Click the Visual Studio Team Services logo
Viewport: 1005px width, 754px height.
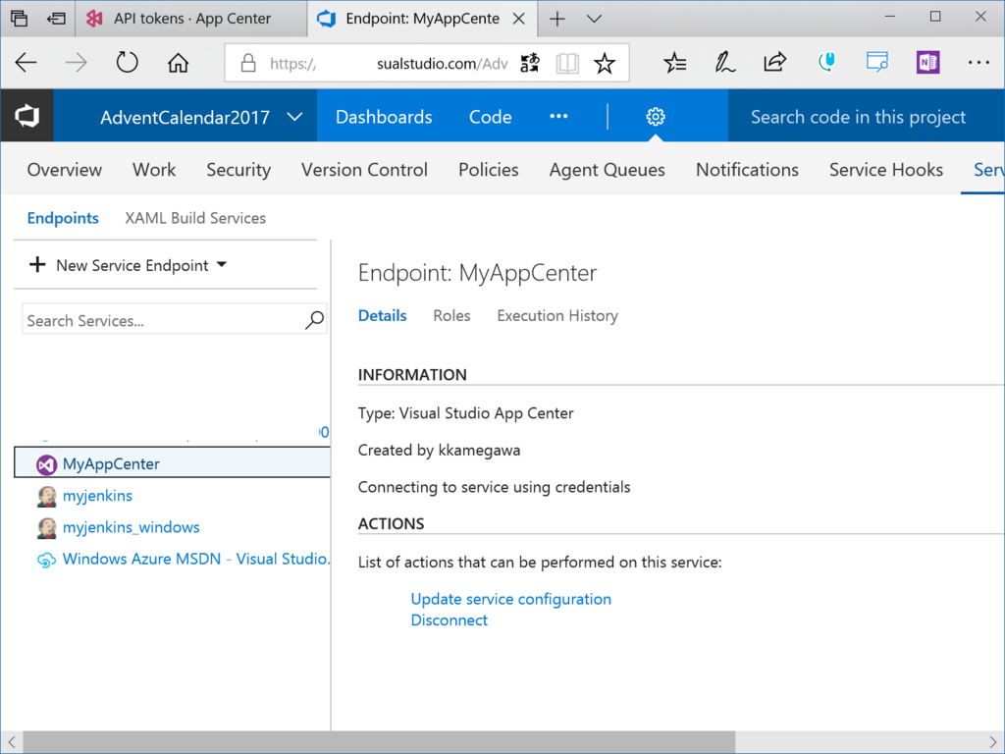tap(26, 116)
